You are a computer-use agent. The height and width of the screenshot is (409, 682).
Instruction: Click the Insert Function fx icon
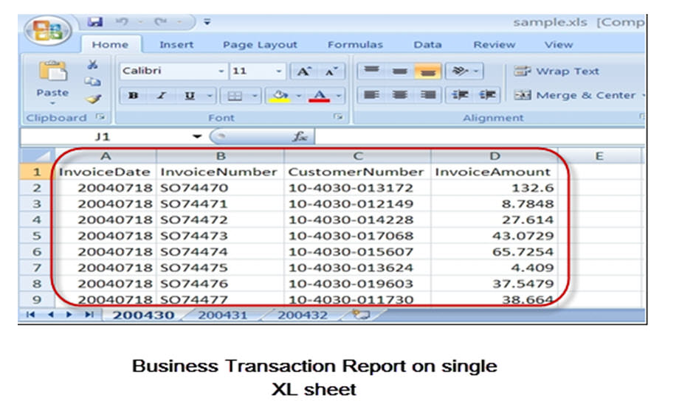tap(322, 137)
